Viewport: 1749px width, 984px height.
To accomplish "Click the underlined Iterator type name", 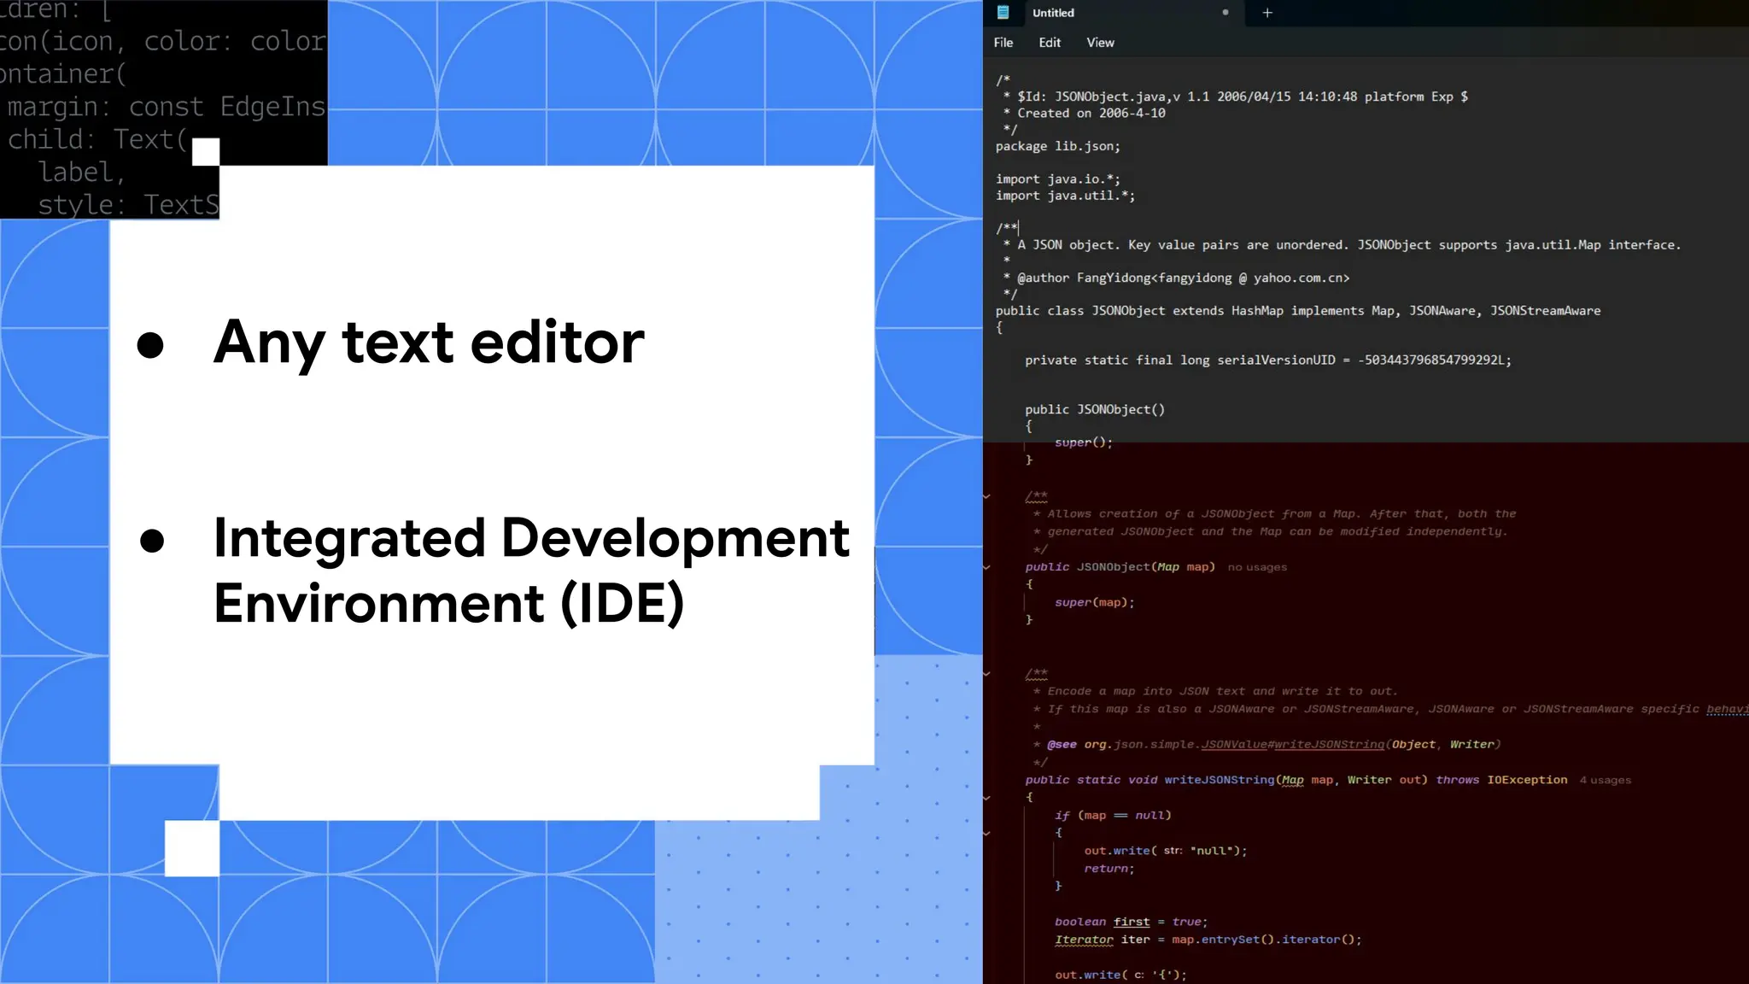I will tap(1084, 940).
